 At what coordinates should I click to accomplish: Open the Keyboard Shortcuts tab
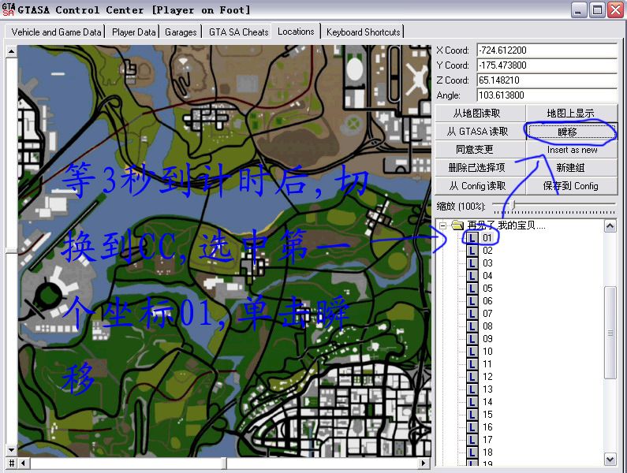click(x=363, y=32)
